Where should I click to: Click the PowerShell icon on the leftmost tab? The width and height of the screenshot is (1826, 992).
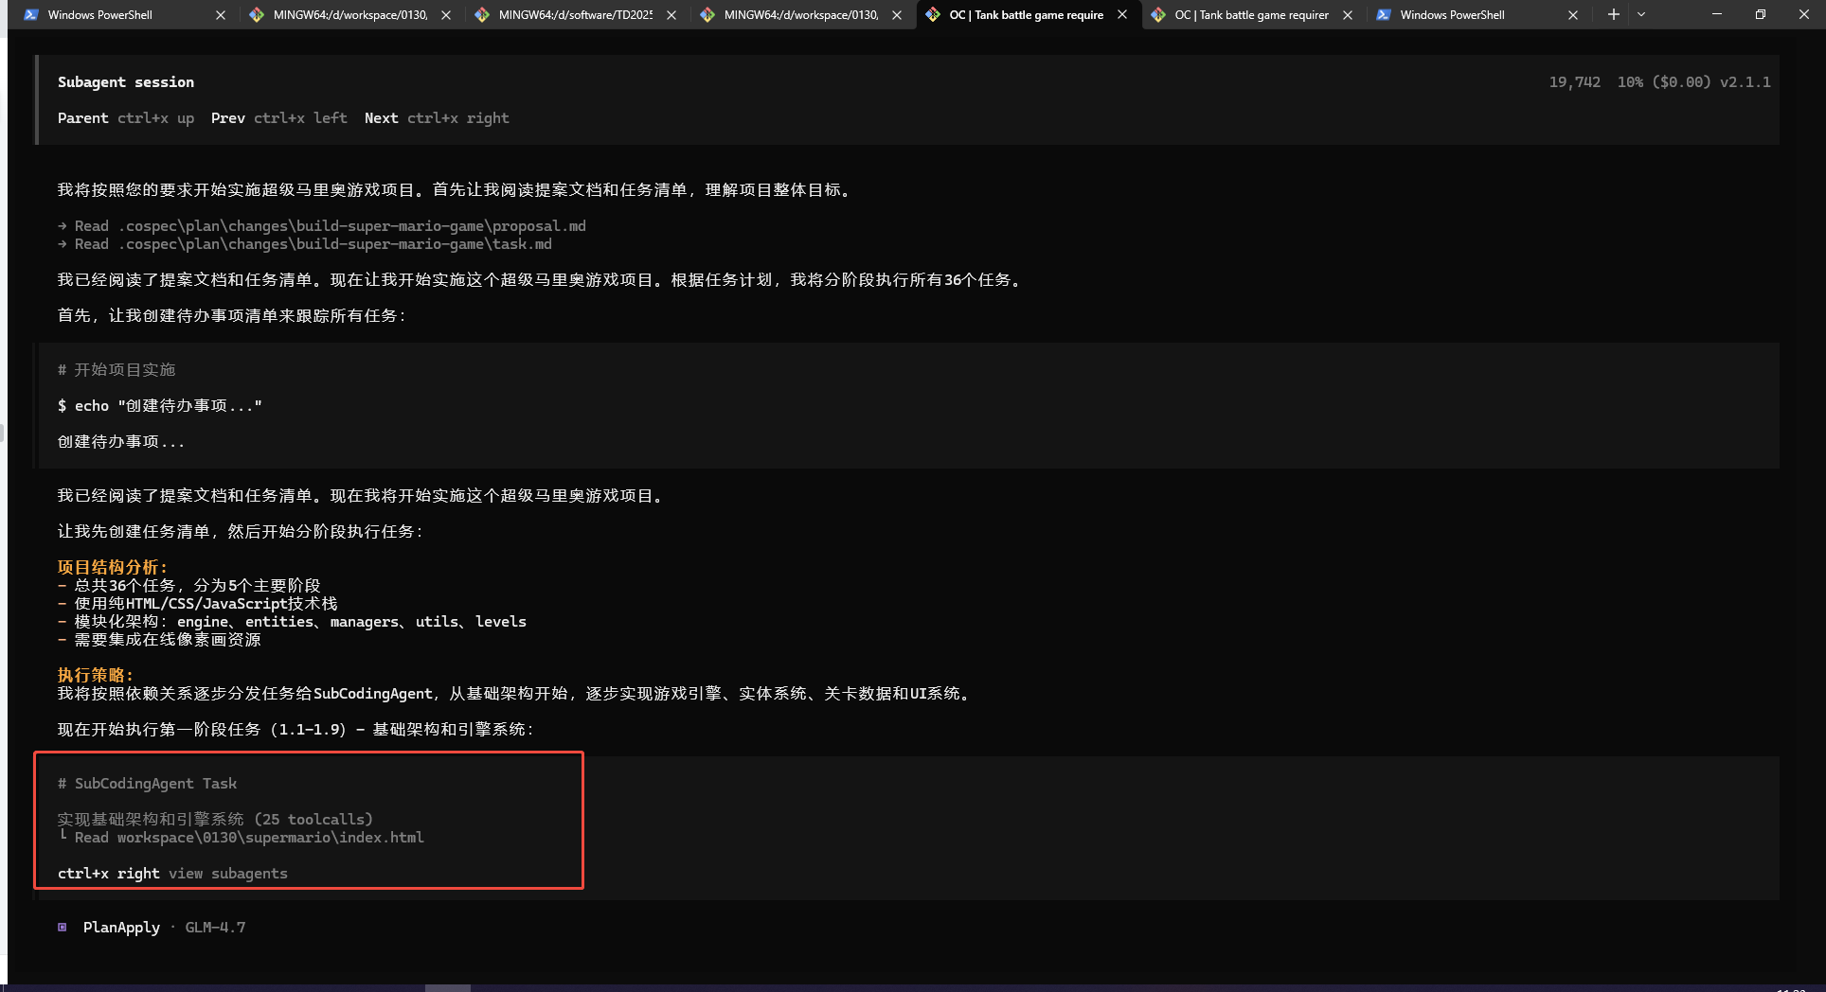click(x=31, y=15)
